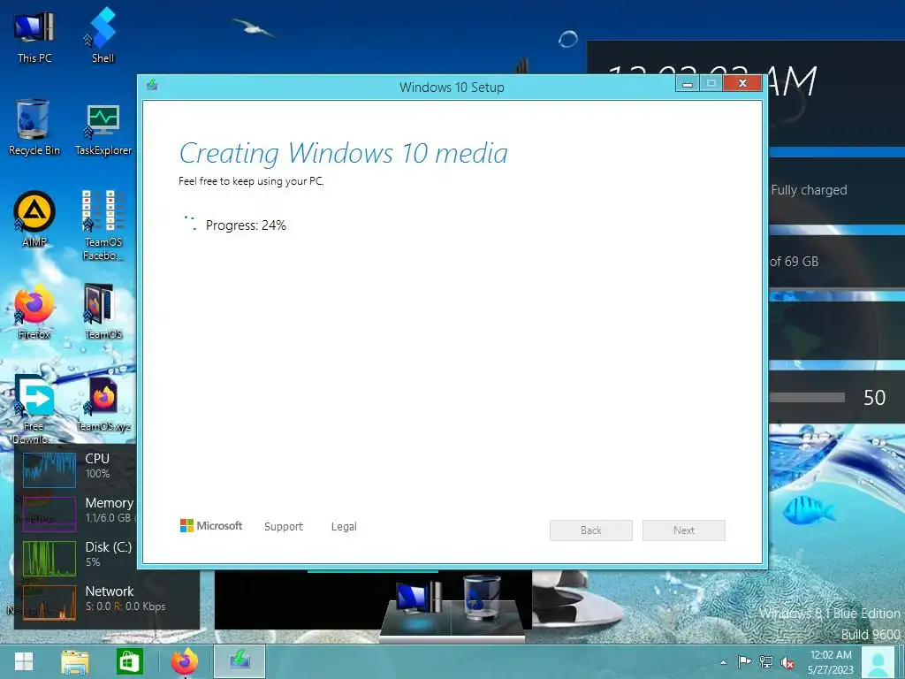The width and height of the screenshot is (905, 679).
Task: Open the Store from the taskbar
Action: tap(129, 661)
